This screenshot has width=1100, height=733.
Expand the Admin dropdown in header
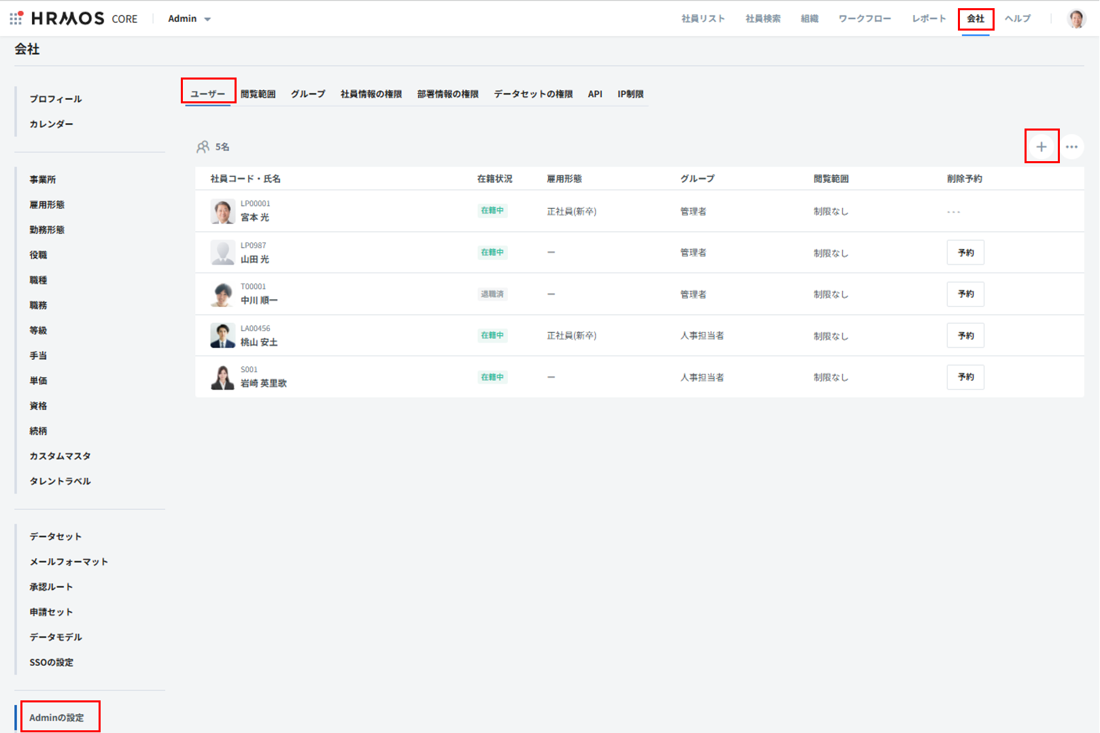[190, 19]
